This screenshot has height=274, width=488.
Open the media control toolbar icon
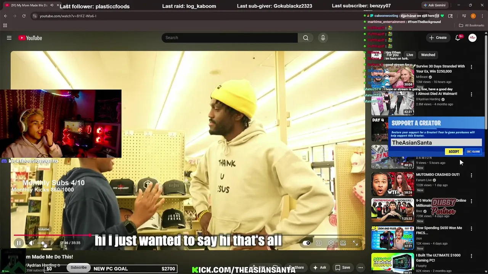tap(464, 16)
